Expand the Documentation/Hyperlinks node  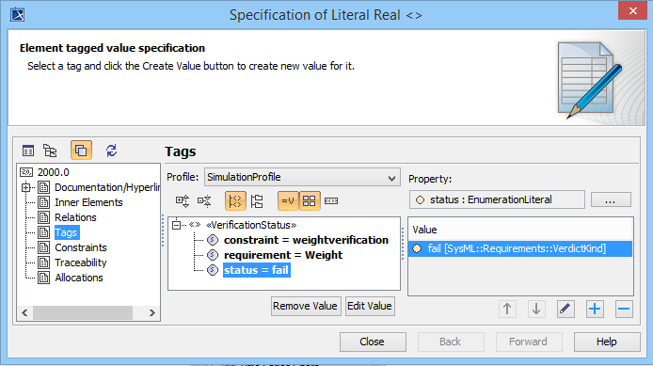25,187
